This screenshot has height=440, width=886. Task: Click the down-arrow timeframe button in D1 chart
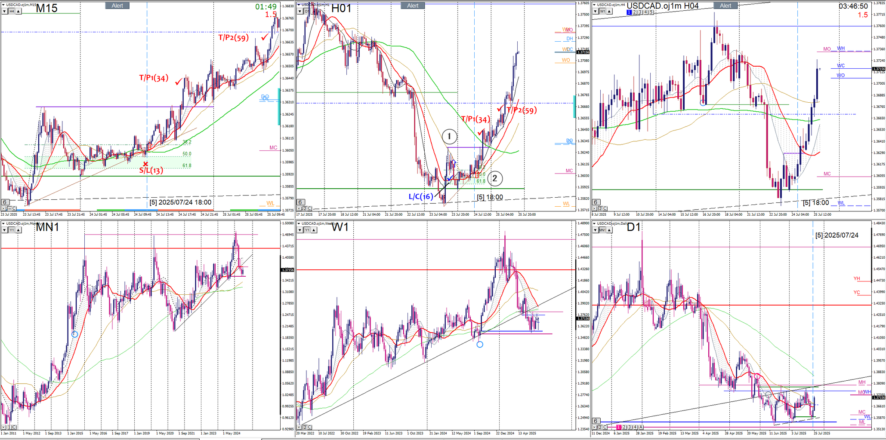[x=596, y=230]
